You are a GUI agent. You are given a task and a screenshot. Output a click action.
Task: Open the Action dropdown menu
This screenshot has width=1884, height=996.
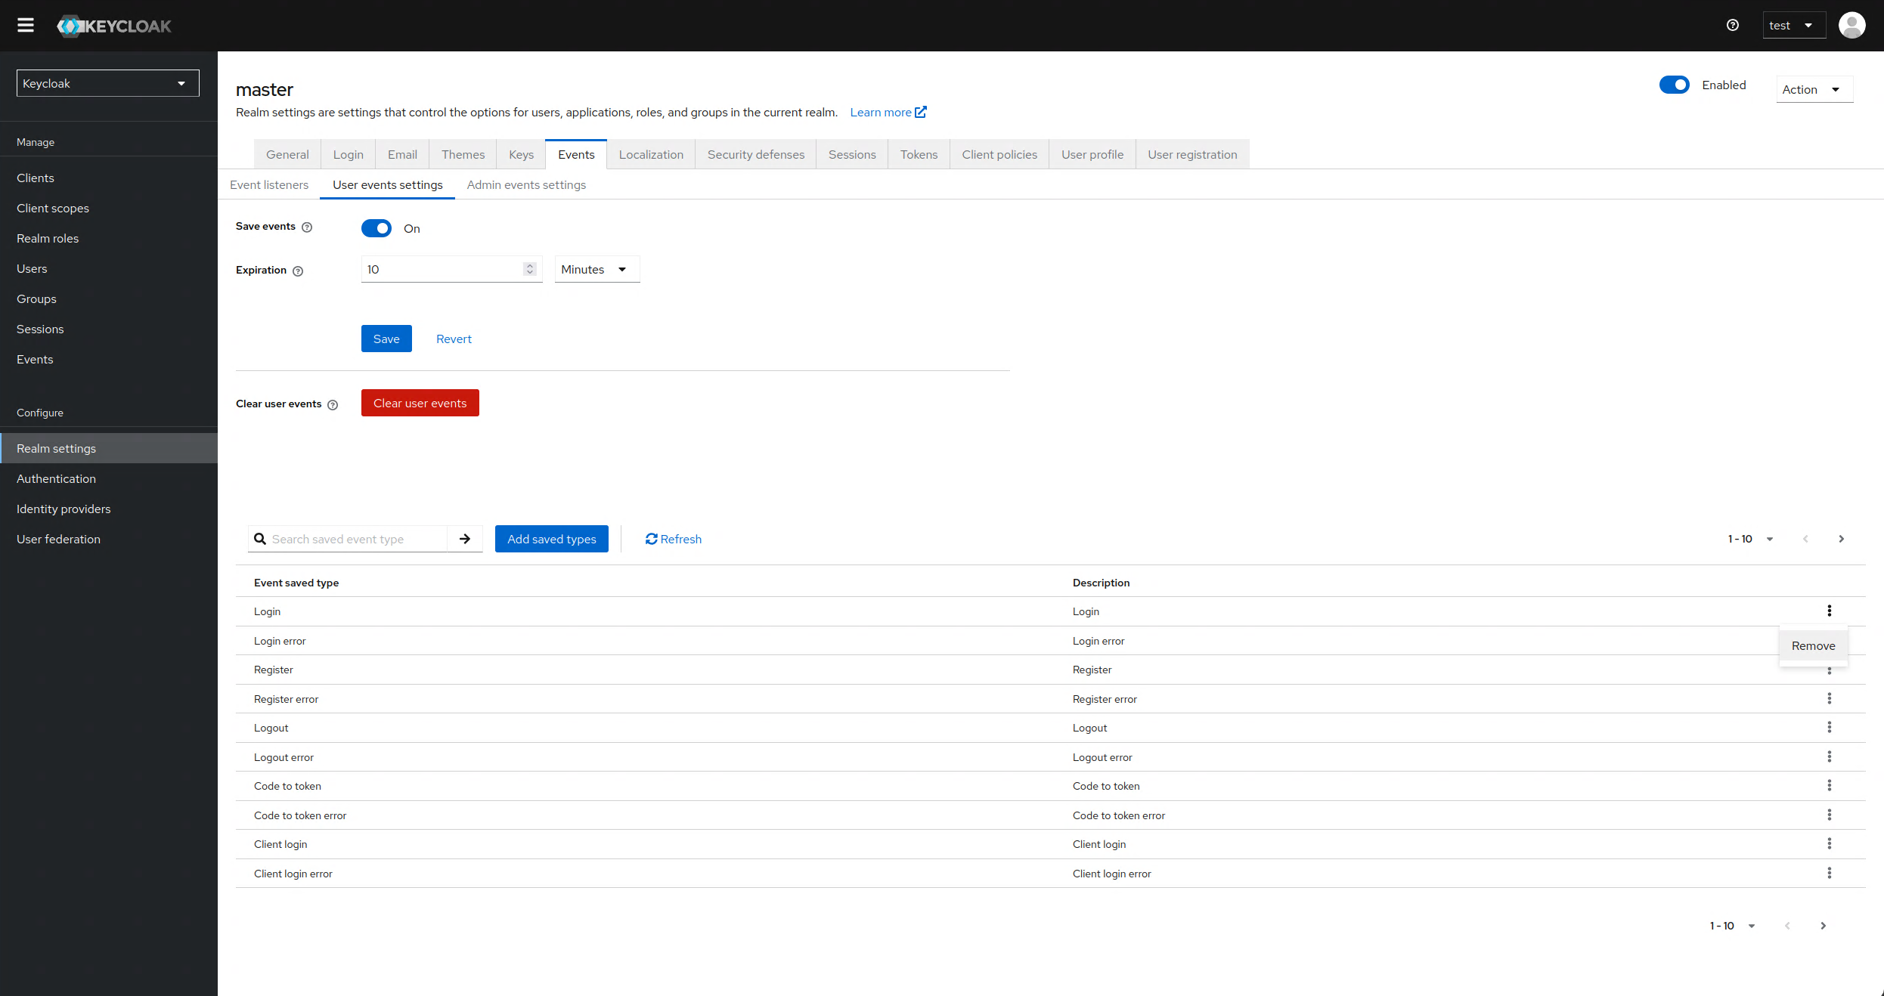tap(1813, 90)
